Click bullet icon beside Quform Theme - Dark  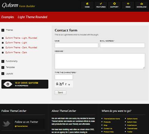[x=3, y=52]
